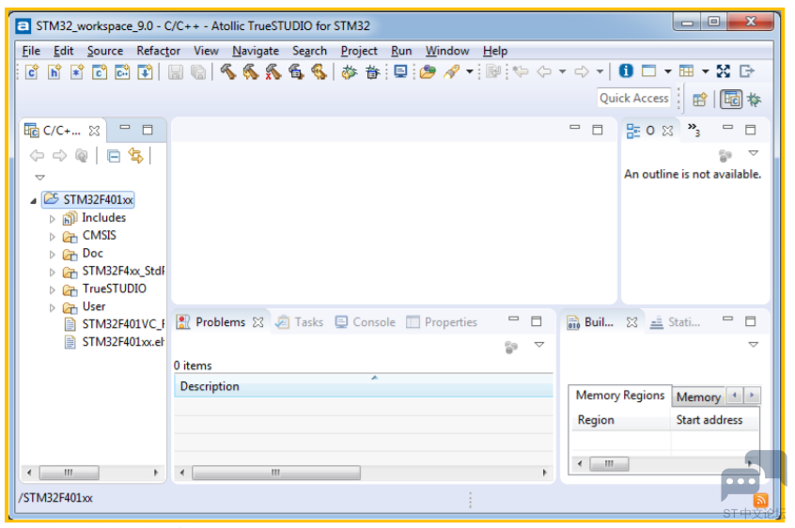Select the STM32F401xx.elf file
This screenshot has width=795, height=528.
[114, 343]
